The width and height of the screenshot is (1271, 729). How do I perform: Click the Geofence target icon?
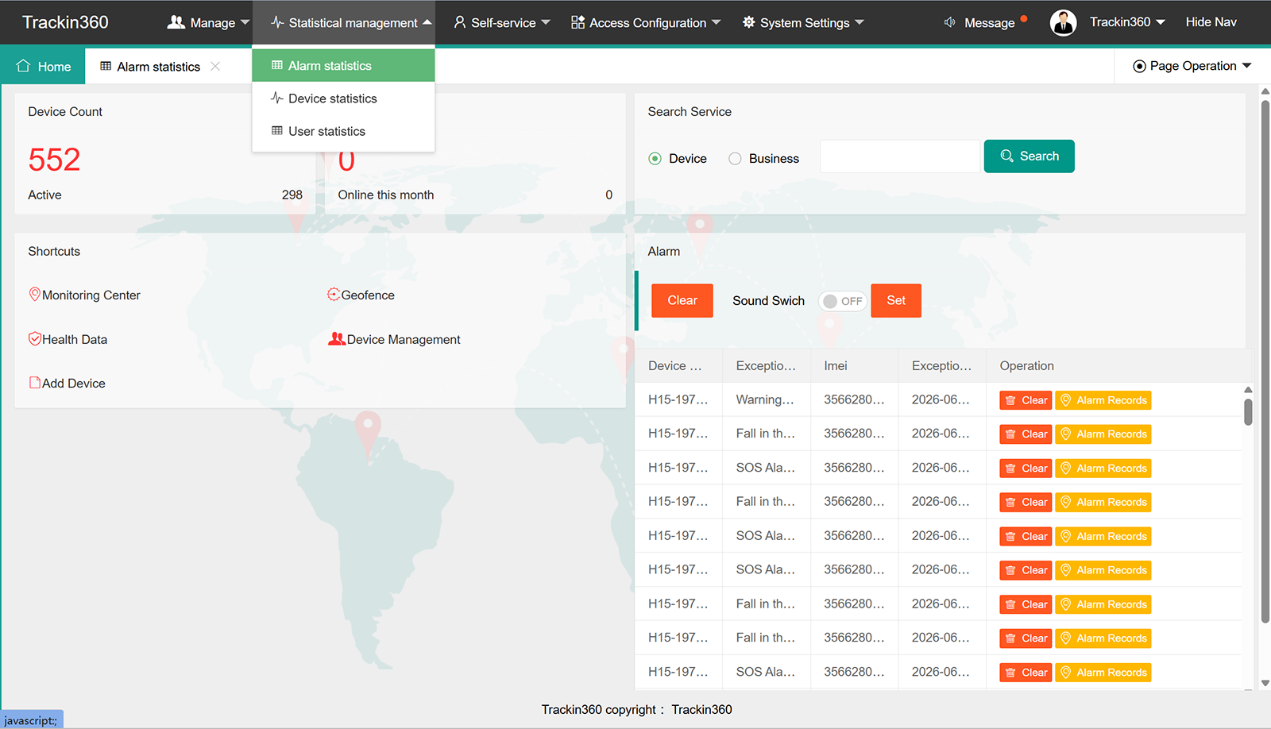point(334,295)
